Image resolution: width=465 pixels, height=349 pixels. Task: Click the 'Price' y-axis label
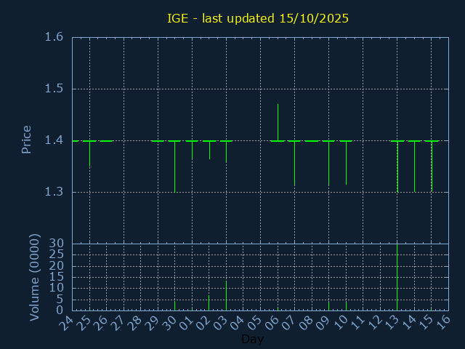27,140
